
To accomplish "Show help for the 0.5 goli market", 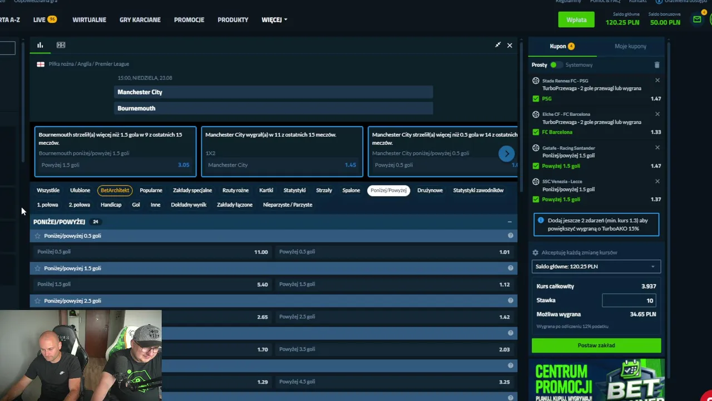I will coord(510,236).
